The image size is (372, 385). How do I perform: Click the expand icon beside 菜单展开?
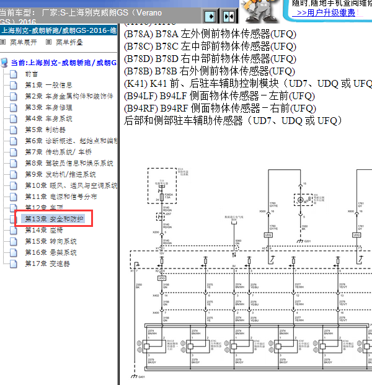pos(3,42)
